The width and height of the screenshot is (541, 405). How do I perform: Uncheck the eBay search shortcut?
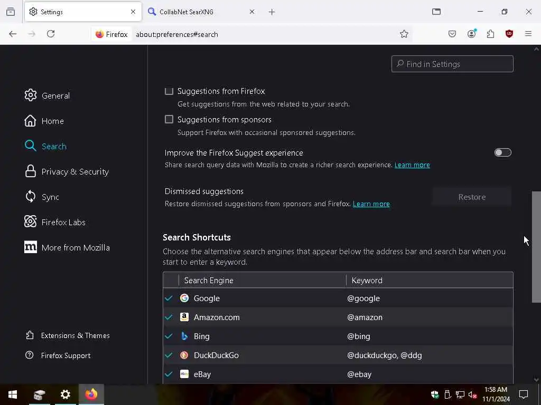pyautogui.click(x=169, y=374)
